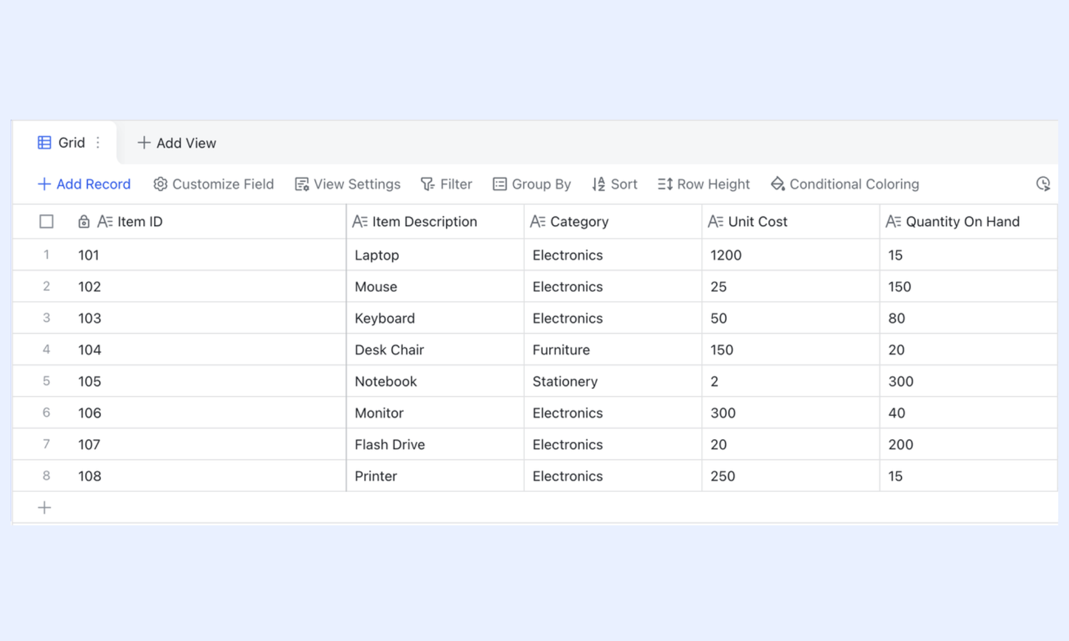The width and height of the screenshot is (1069, 641).
Task: Click the text-type icon of Item Description column
Action: [360, 222]
